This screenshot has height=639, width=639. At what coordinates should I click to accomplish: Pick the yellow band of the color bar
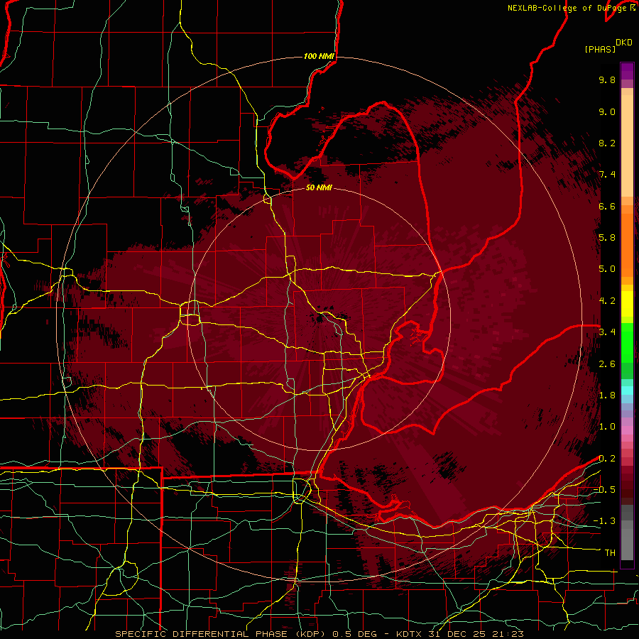click(627, 304)
